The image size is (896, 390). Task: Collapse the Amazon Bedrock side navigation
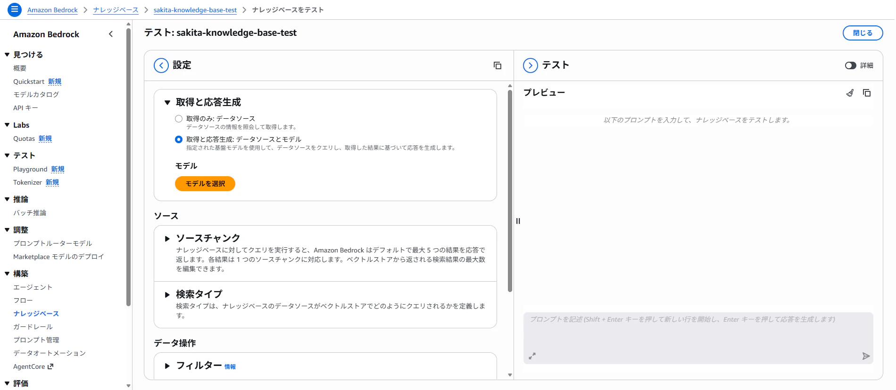(x=111, y=34)
